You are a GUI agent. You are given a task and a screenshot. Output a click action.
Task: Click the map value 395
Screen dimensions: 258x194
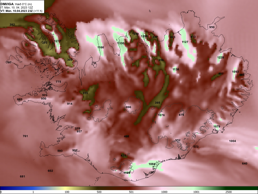157,103
